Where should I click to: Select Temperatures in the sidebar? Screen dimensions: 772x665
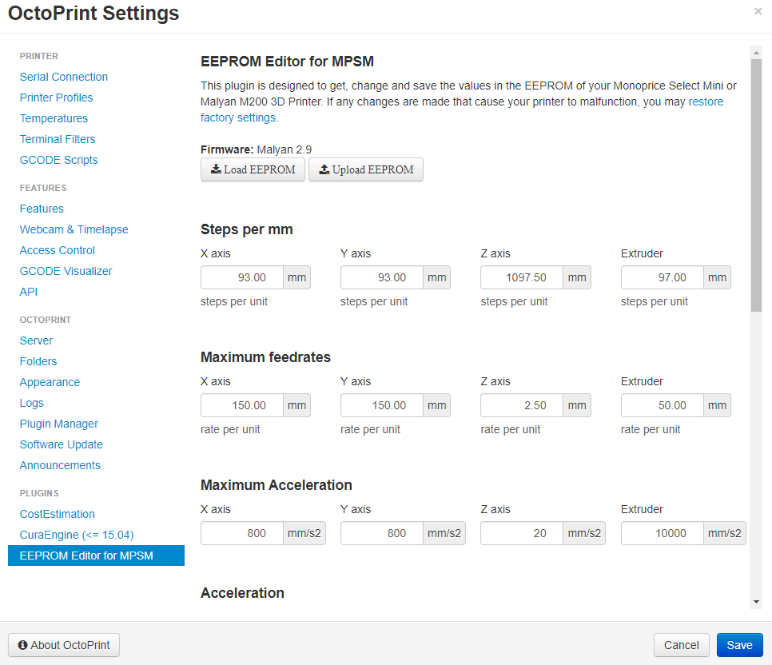(54, 118)
